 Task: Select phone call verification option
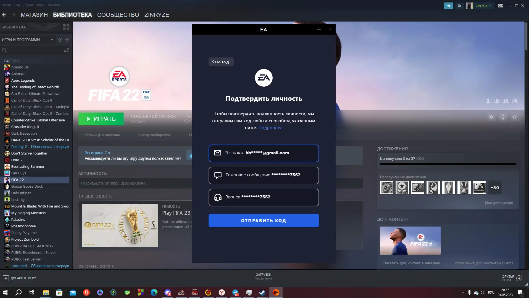click(x=264, y=197)
